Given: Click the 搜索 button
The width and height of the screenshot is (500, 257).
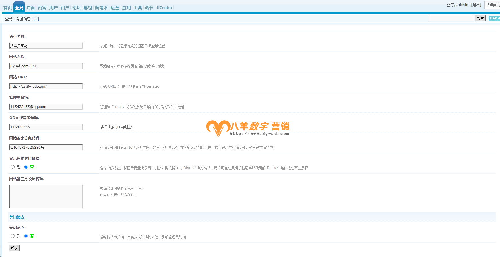Looking at the screenshot, I should pyautogui.click(x=481, y=18).
